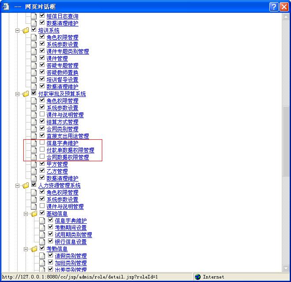Click the help question mark icon in title bar
This screenshot has height=282, width=291.
click(x=274, y=7)
